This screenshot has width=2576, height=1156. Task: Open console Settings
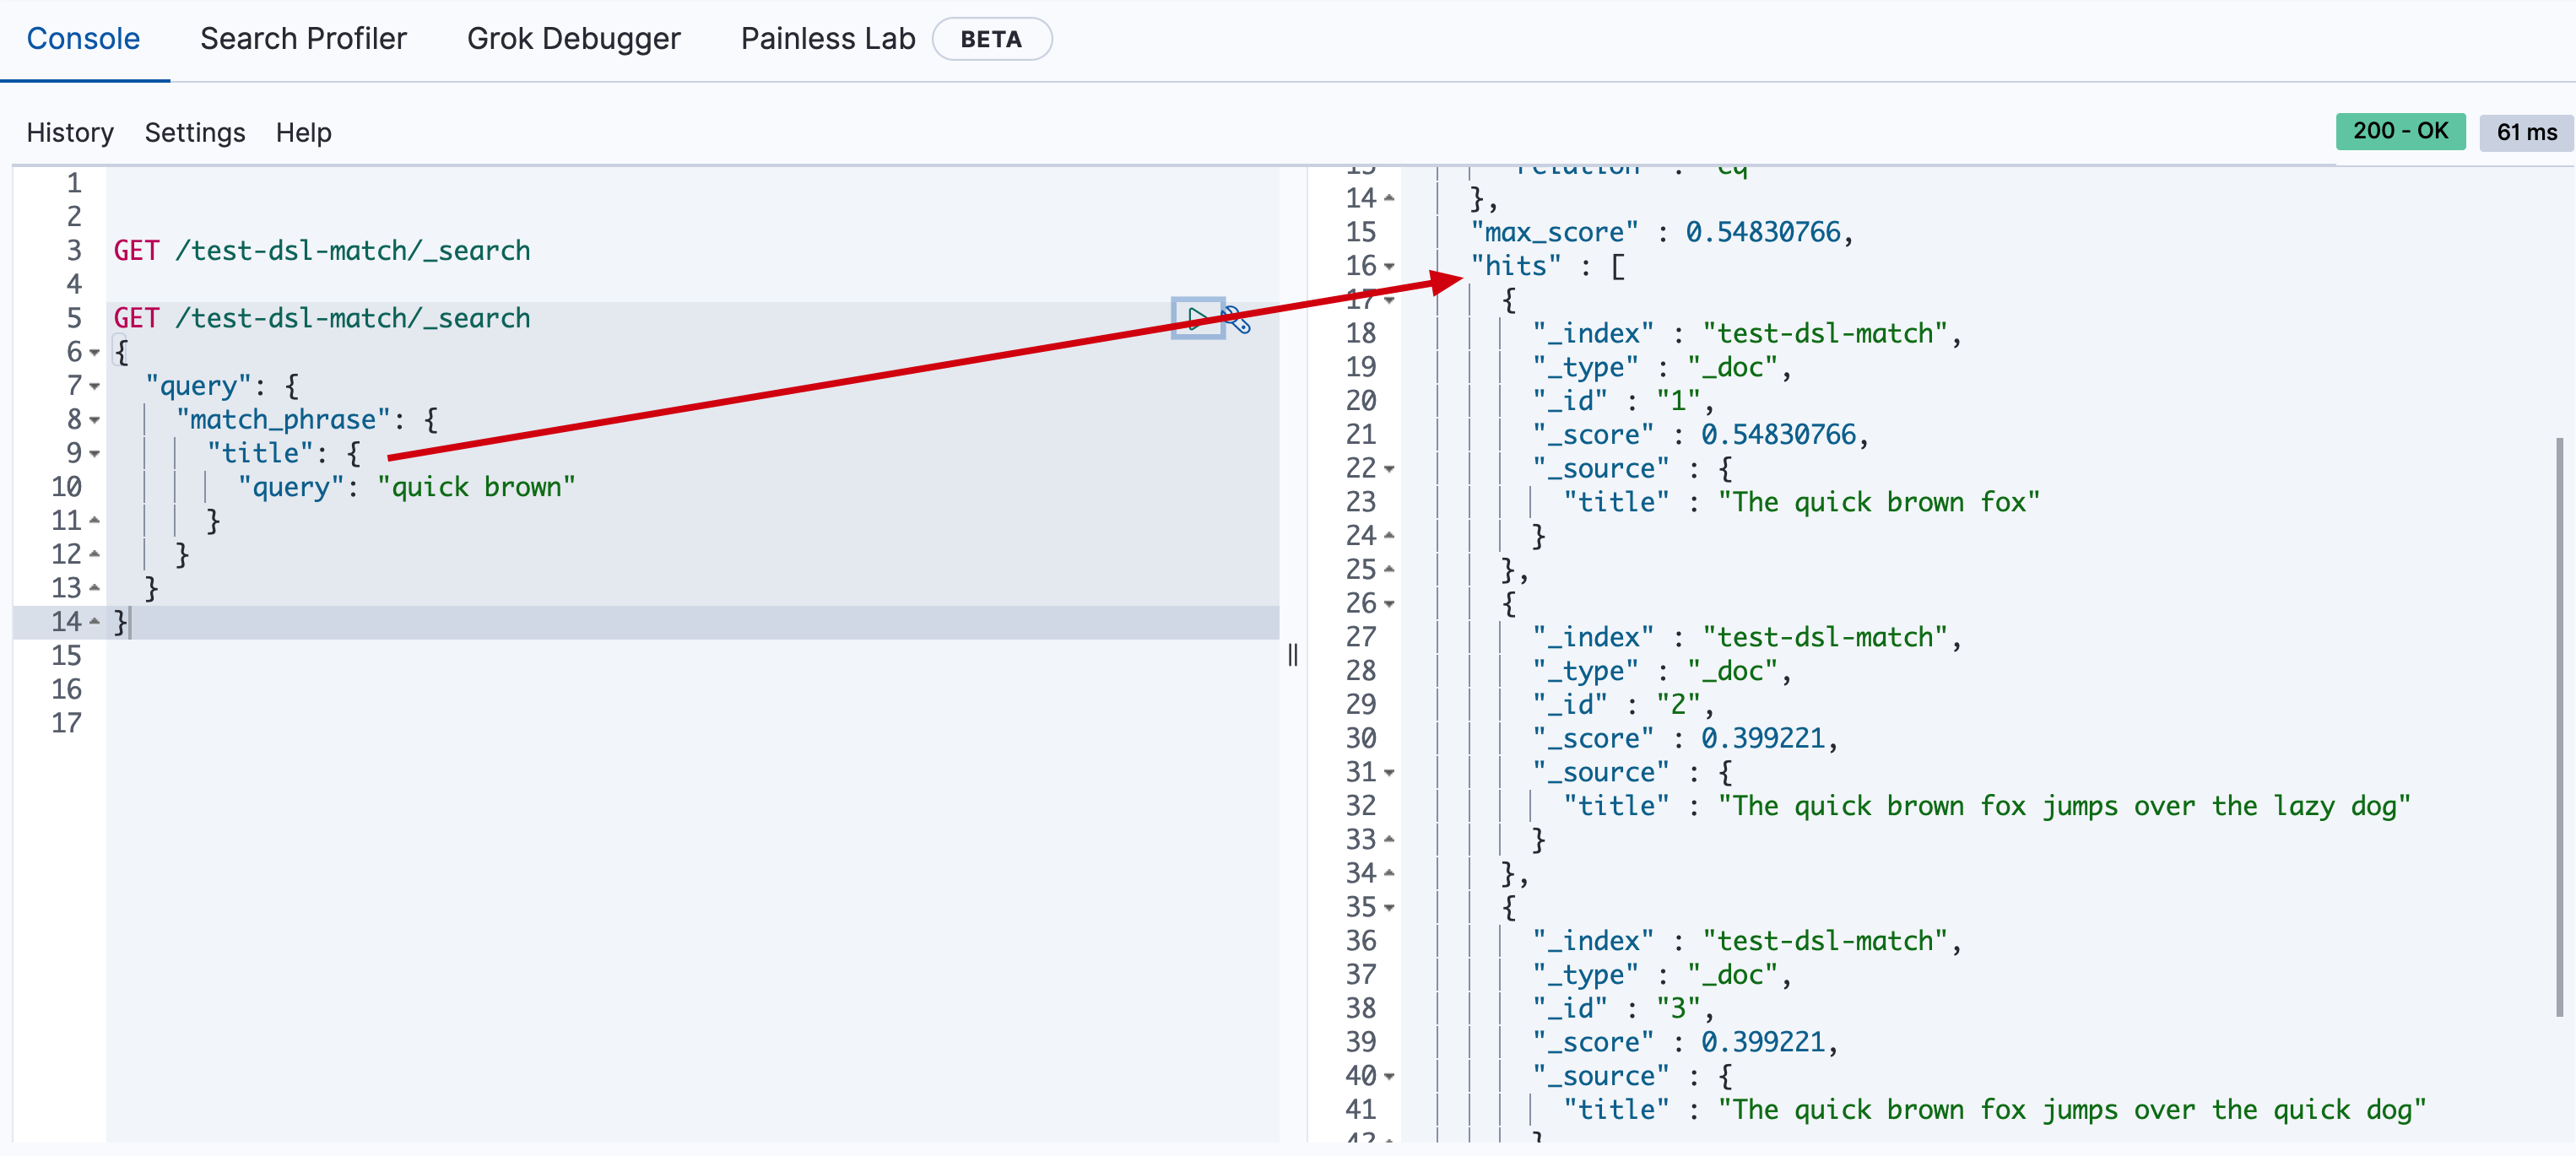[x=195, y=133]
